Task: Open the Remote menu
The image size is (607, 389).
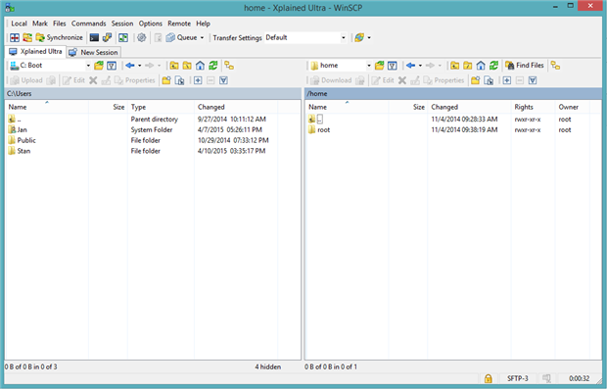Action: coord(179,24)
